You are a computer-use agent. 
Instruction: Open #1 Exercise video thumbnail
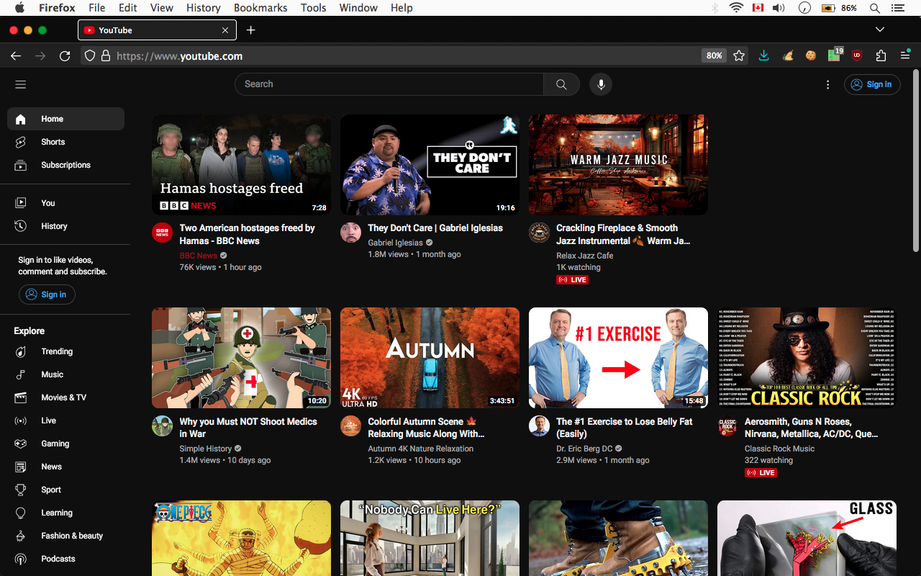coord(618,358)
